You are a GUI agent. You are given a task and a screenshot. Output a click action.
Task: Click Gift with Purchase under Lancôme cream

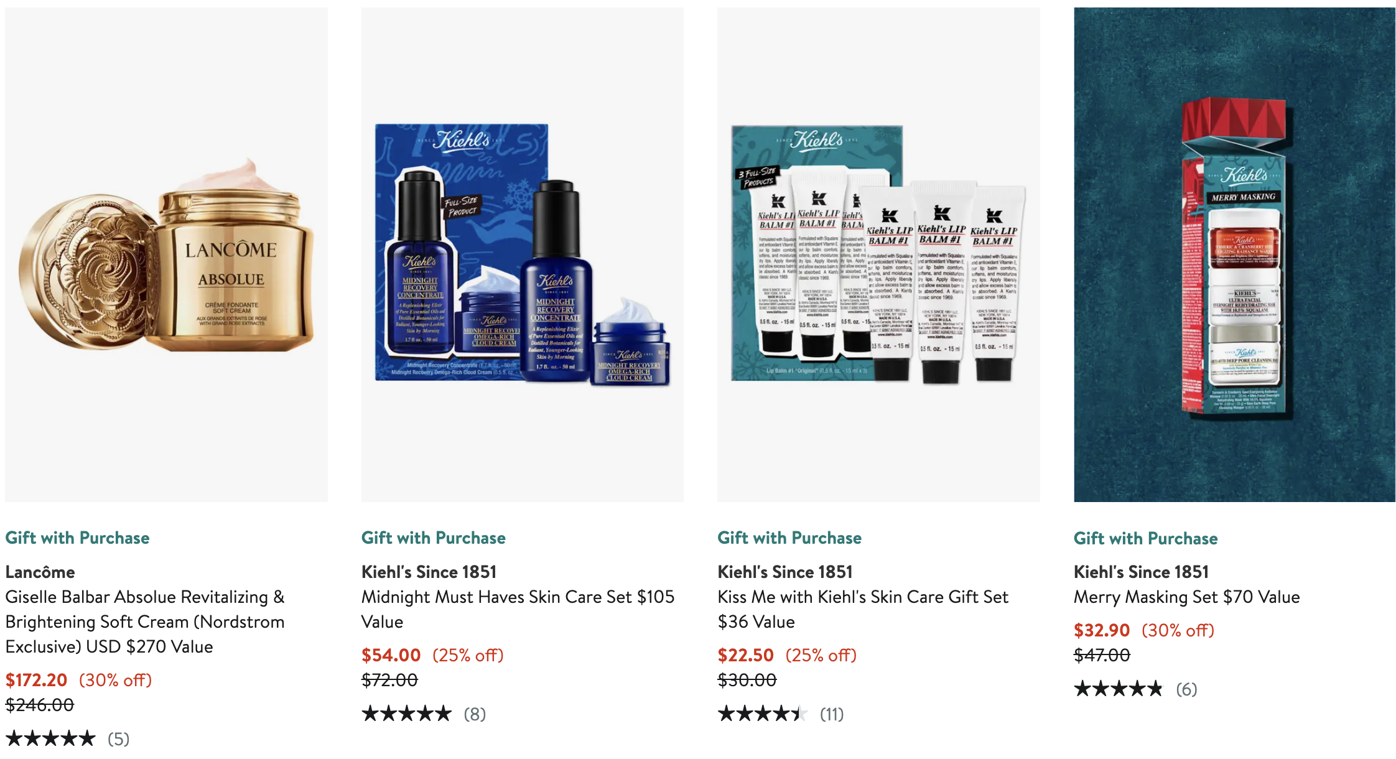point(77,538)
